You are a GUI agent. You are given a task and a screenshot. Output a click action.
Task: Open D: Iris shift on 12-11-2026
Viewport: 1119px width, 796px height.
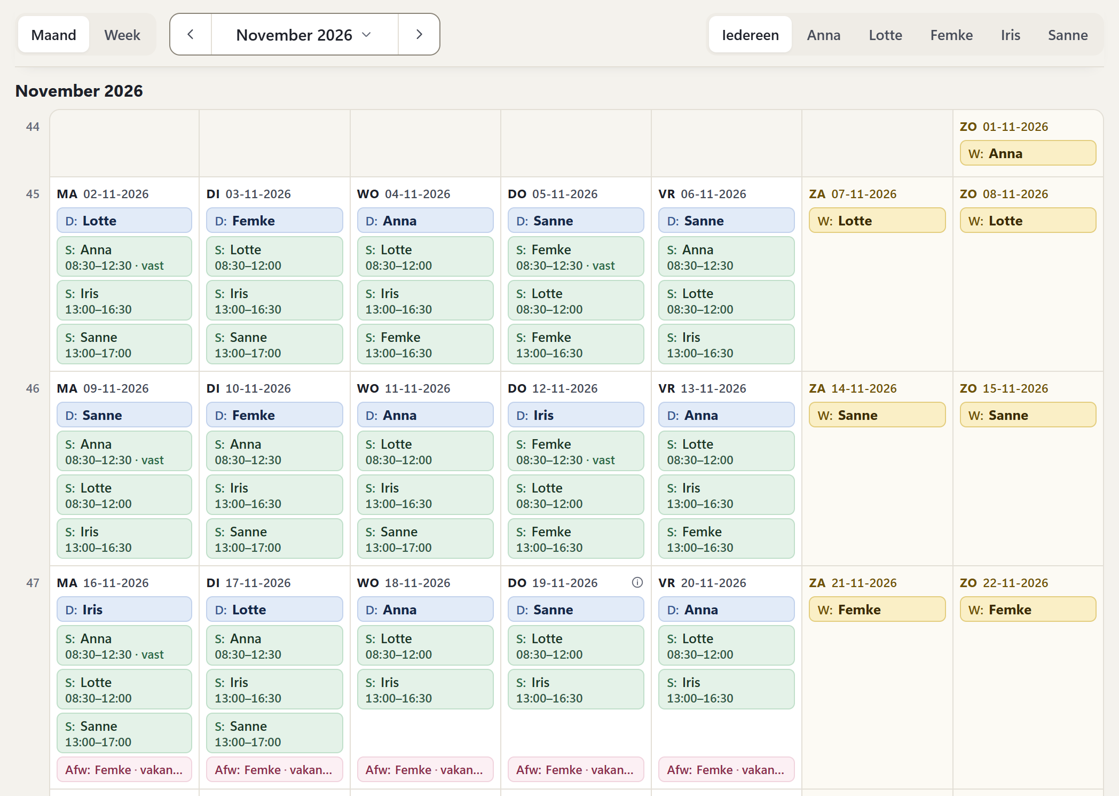pyautogui.click(x=576, y=415)
